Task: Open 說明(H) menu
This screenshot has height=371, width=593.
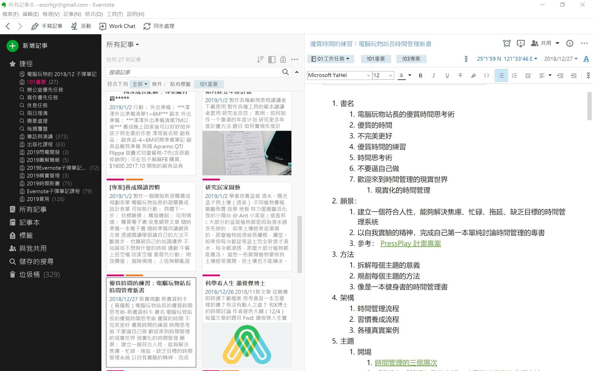Action: [x=135, y=14]
